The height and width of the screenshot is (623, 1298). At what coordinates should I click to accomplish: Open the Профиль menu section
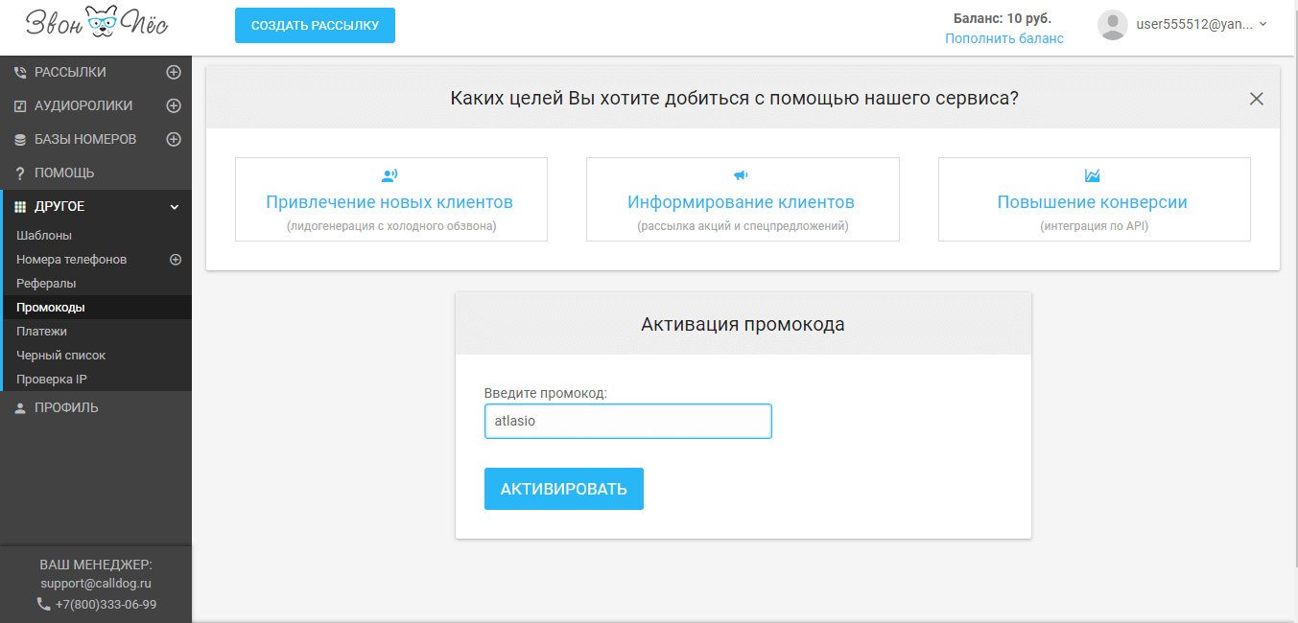(x=66, y=407)
